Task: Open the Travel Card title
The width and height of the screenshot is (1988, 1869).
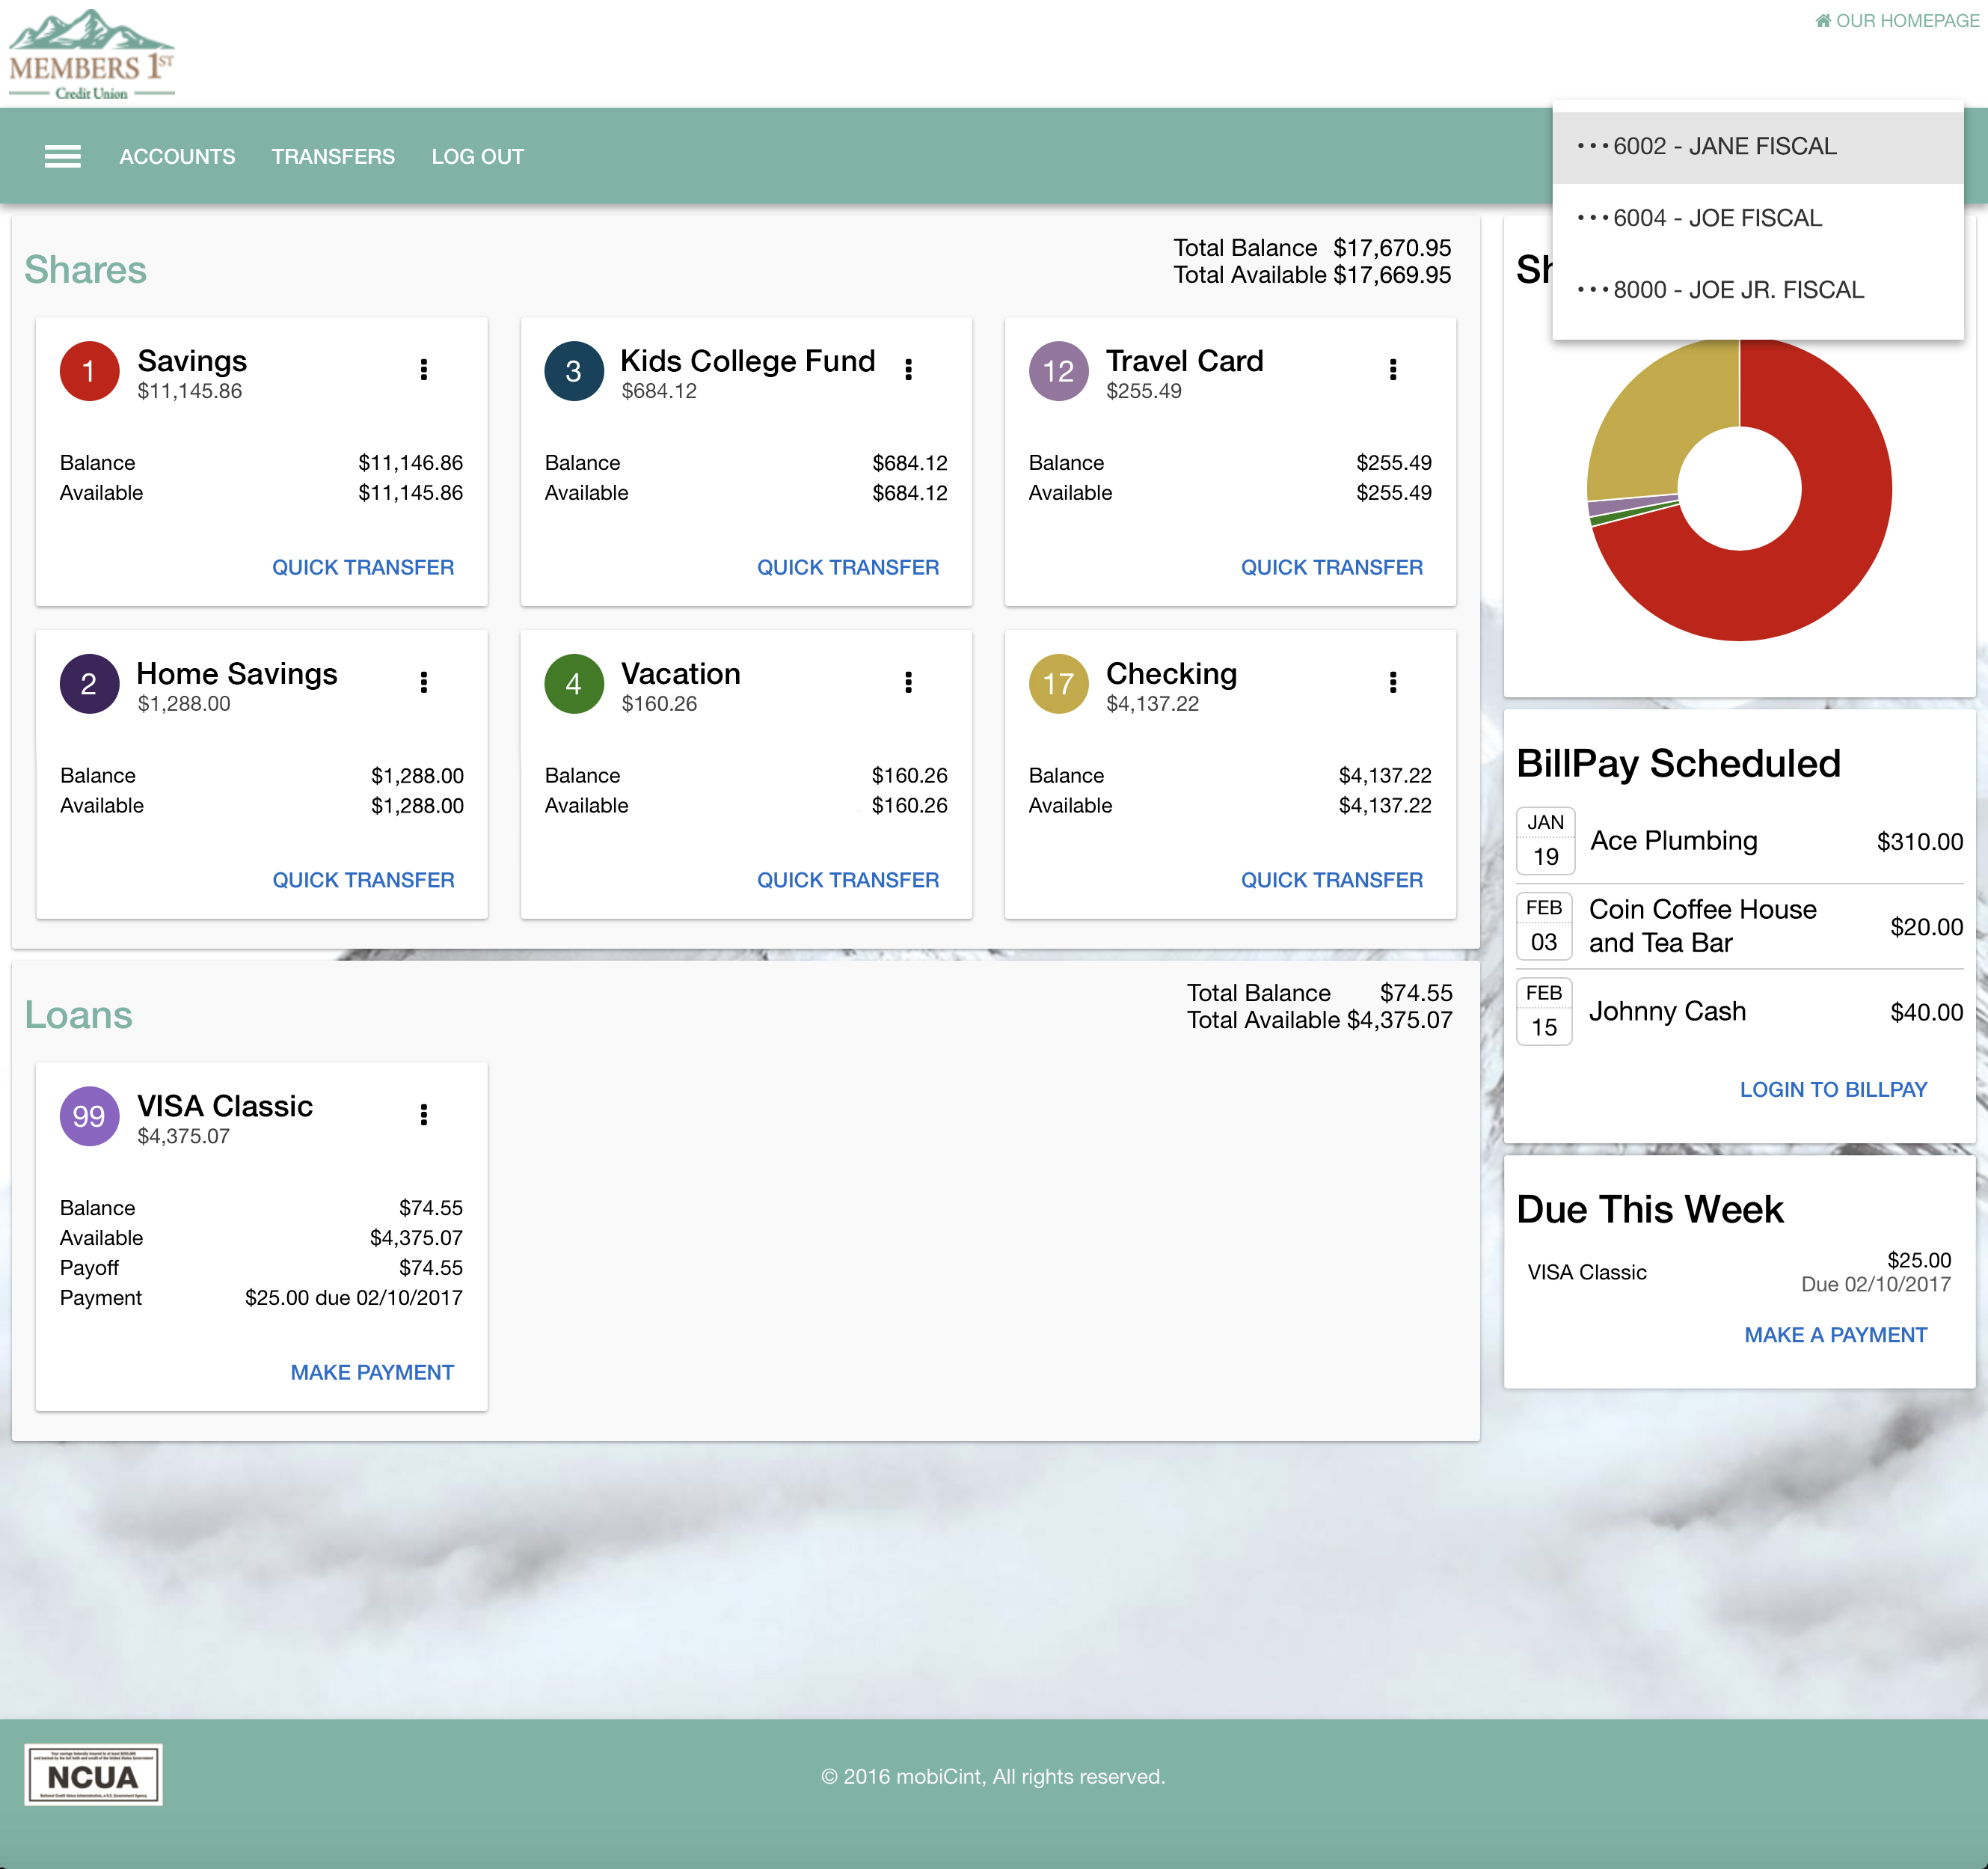Action: (x=1184, y=361)
